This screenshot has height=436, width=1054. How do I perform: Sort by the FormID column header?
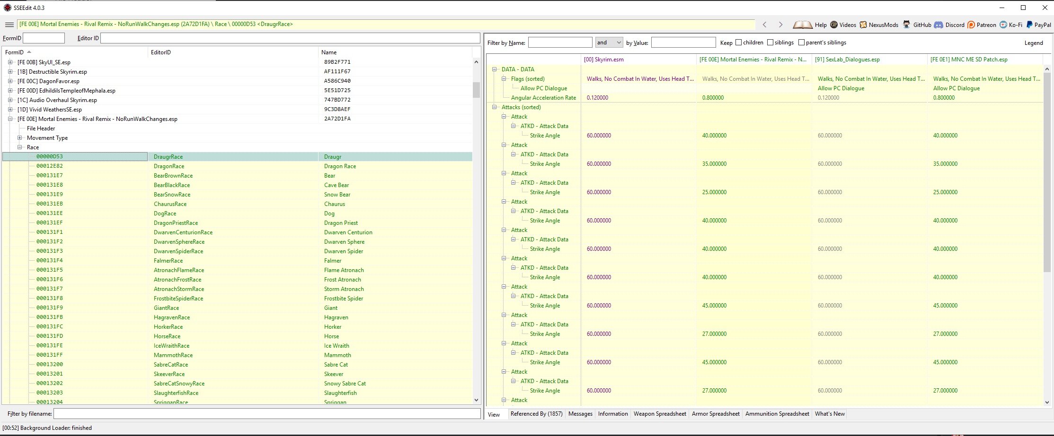[75, 52]
